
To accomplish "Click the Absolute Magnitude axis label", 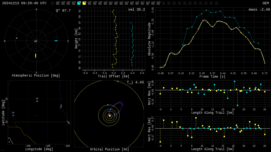I will [x=150, y=39].
